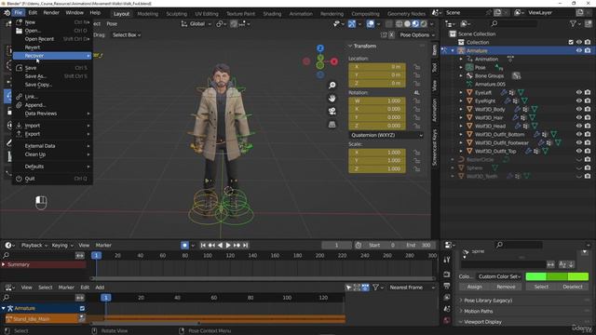
Task: Open the Select Box dropdown
Action: 127,35
